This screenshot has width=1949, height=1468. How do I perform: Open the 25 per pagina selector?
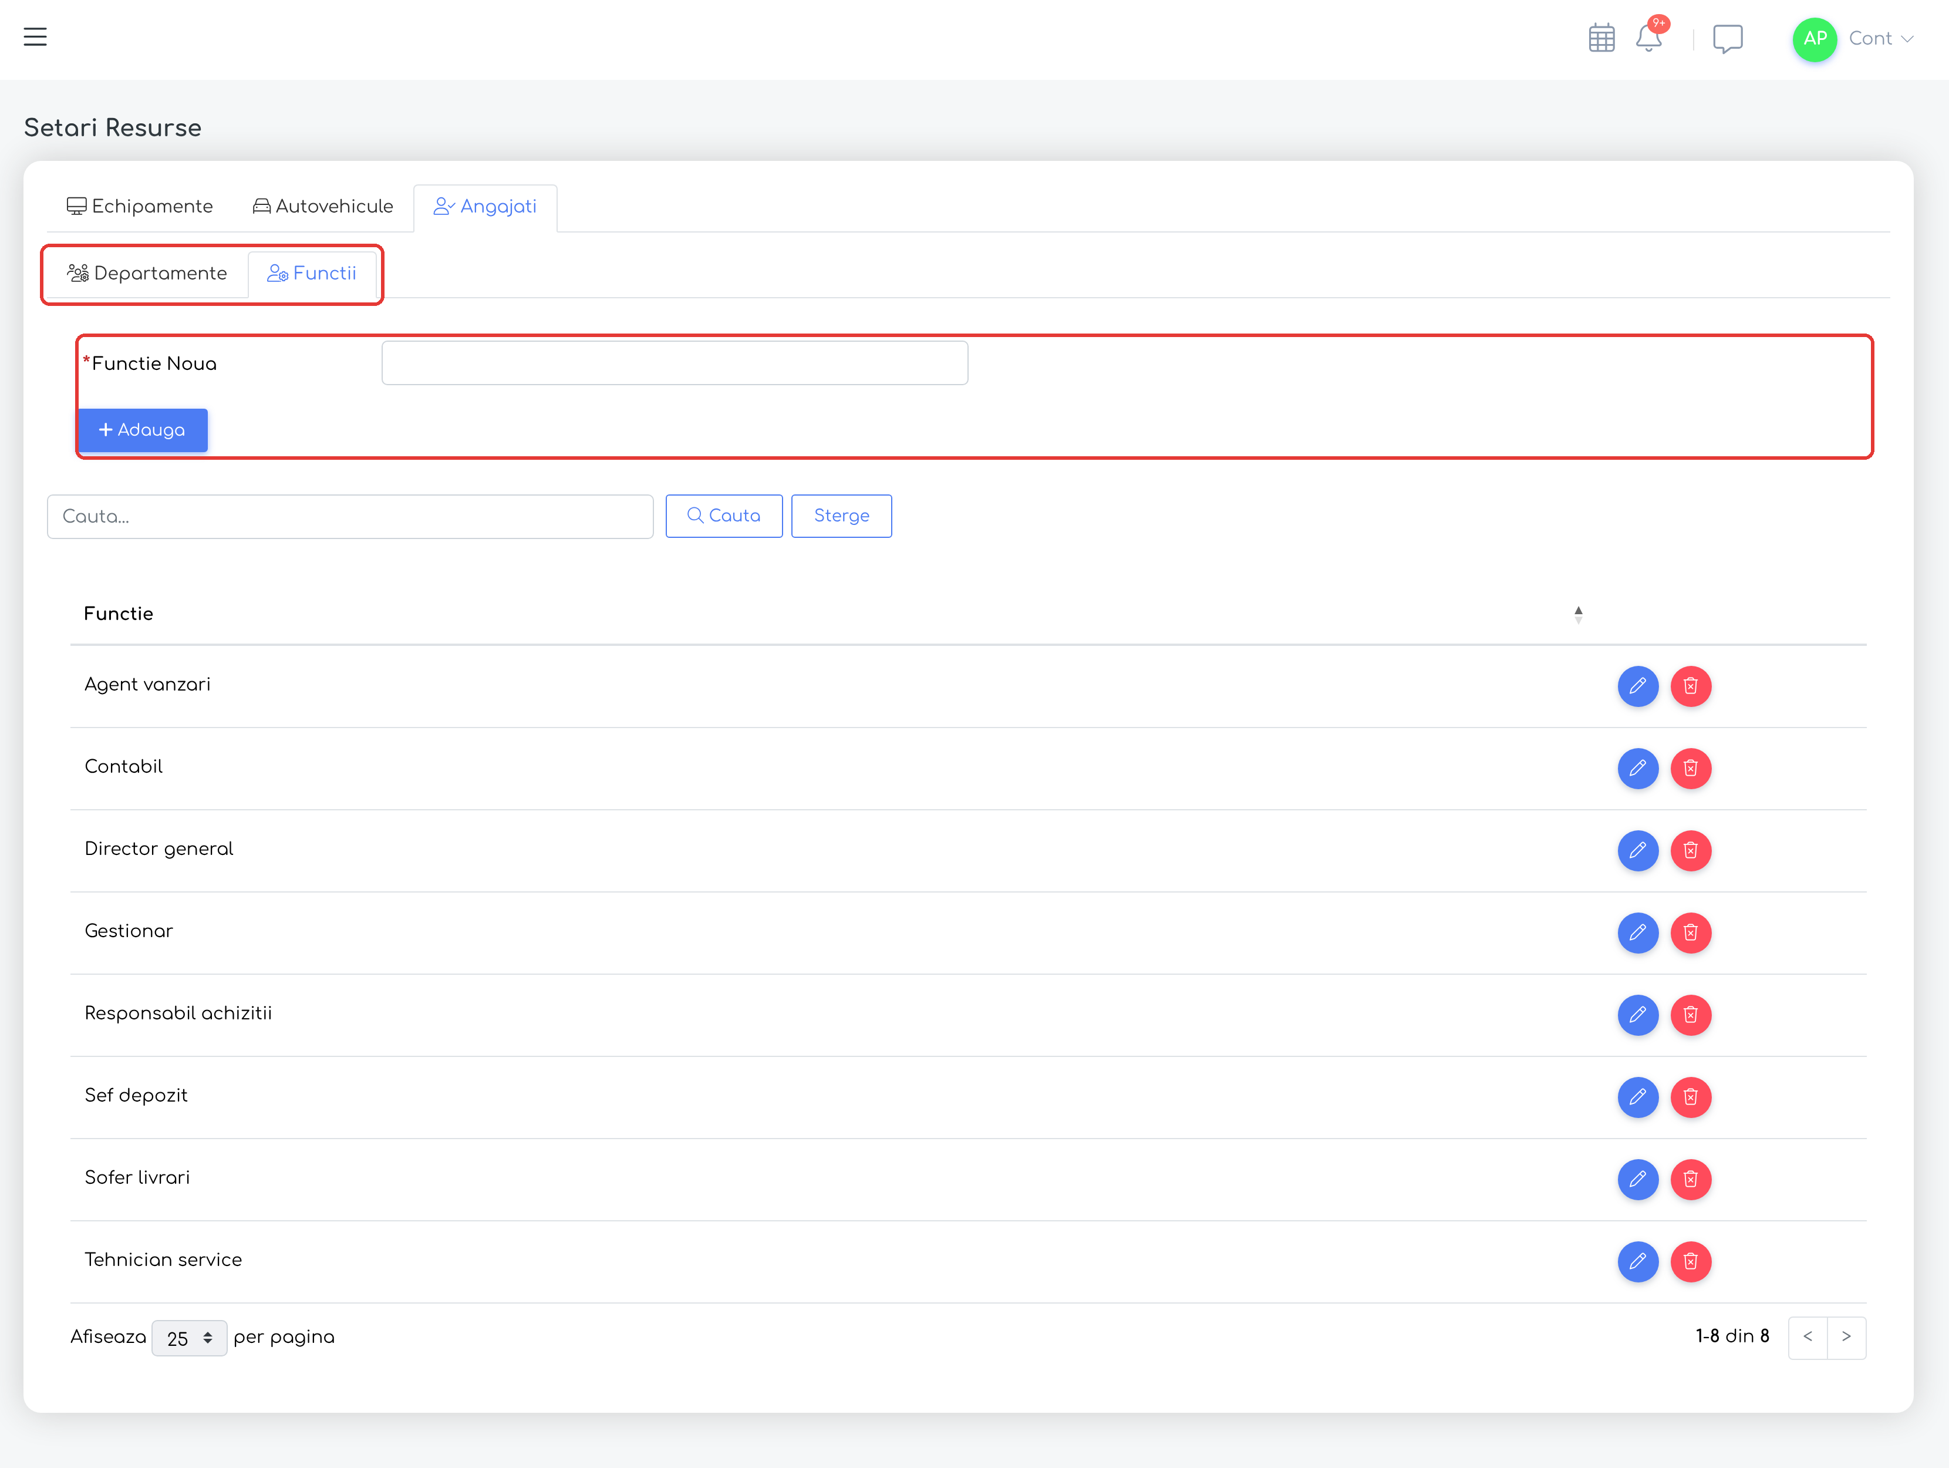coord(190,1338)
